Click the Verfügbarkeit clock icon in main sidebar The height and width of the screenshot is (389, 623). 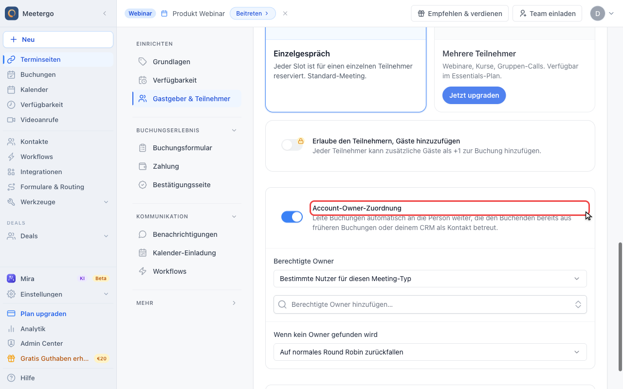coord(11,105)
